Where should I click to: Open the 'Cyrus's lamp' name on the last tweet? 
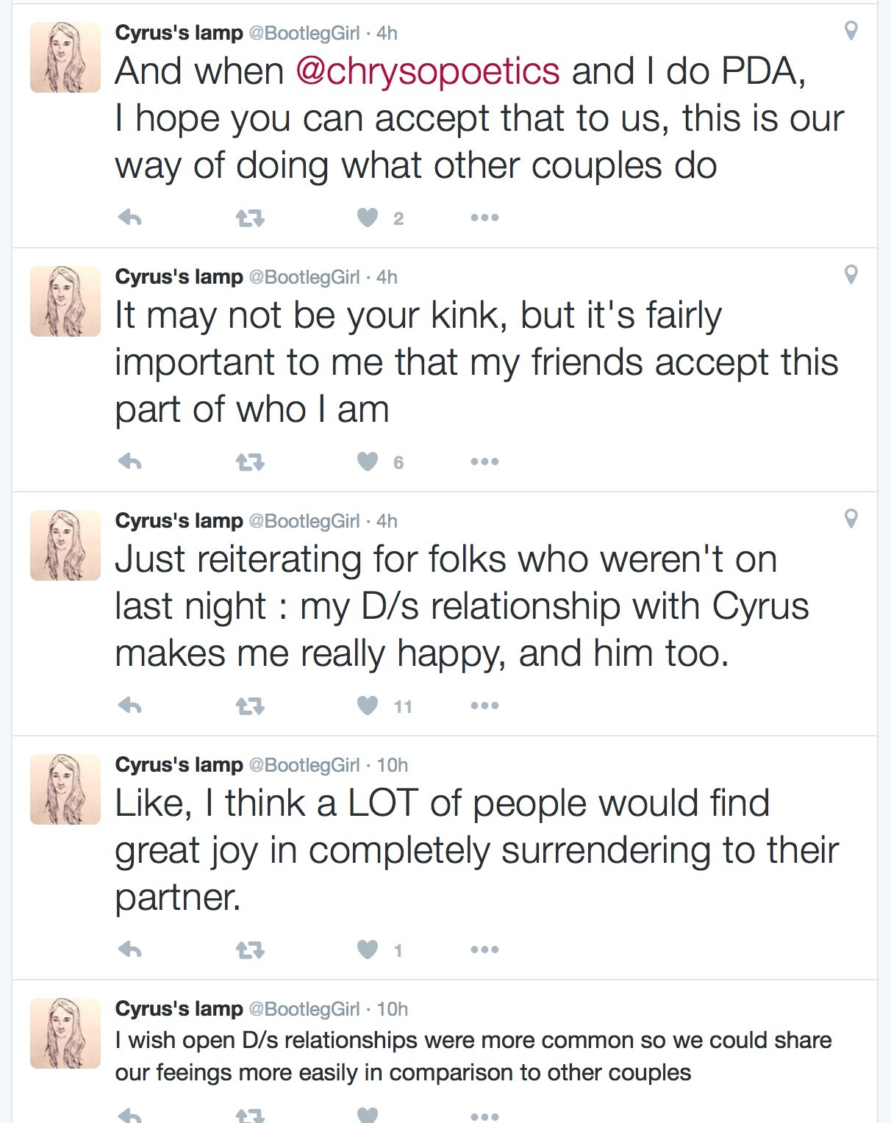click(179, 1009)
